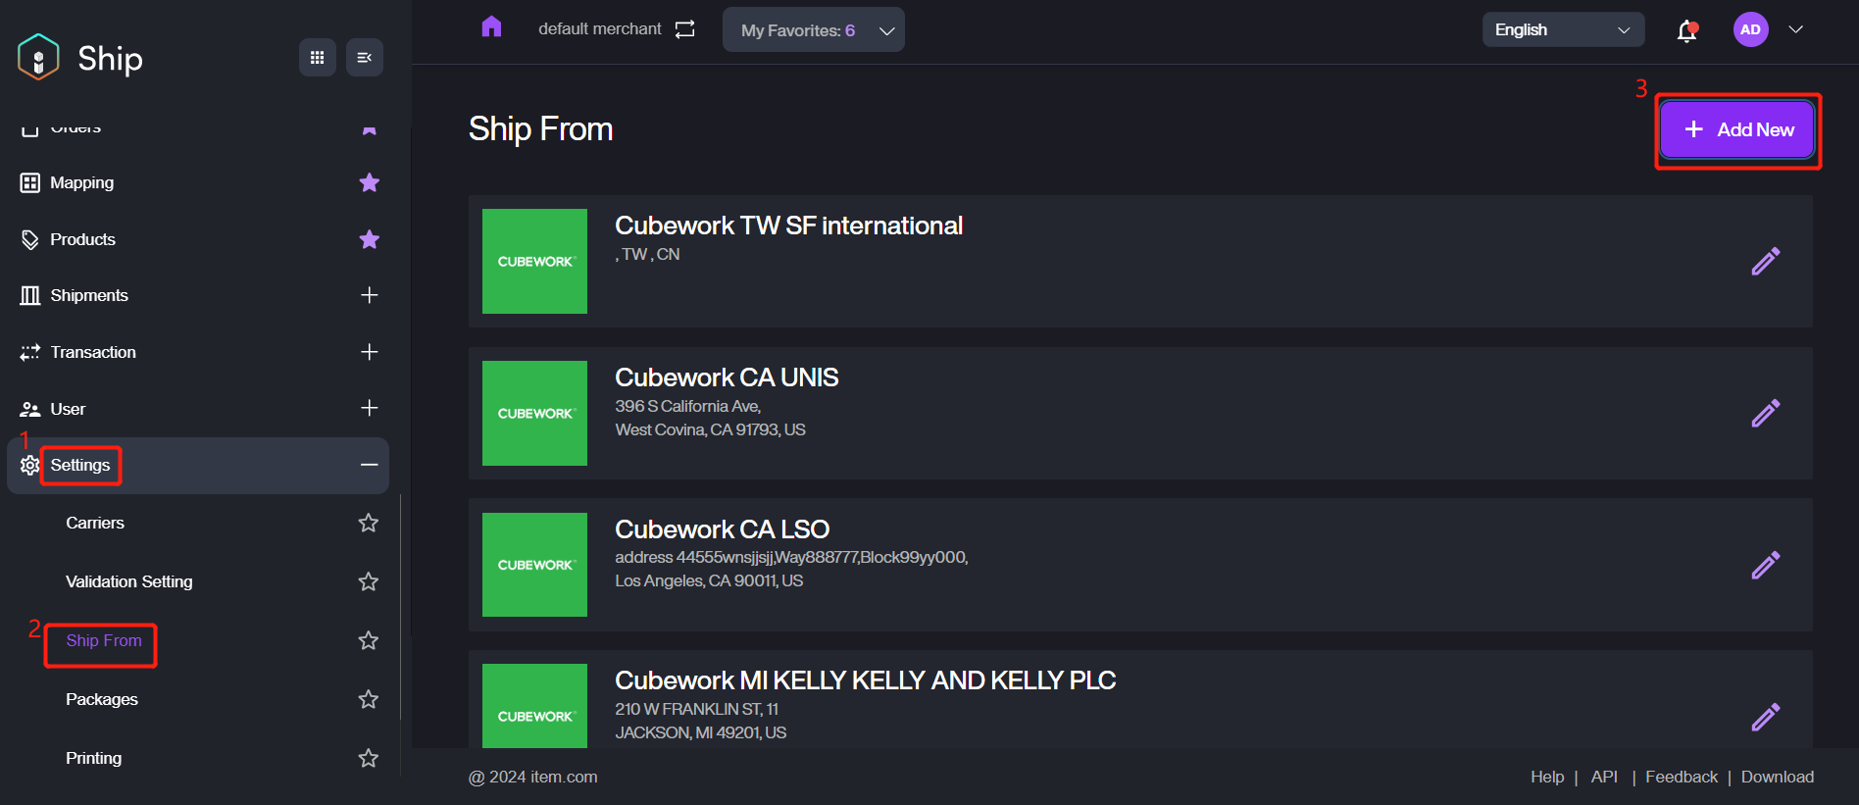
Task: Open the AD user avatar menu
Action: (1750, 29)
